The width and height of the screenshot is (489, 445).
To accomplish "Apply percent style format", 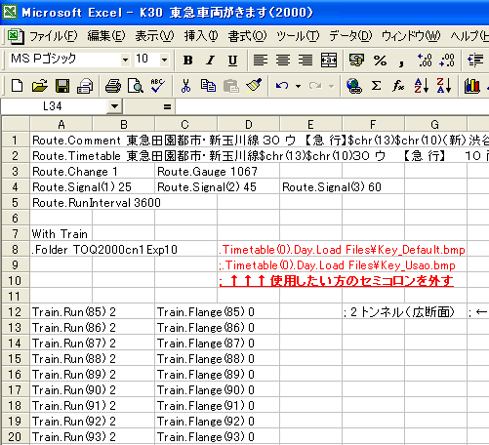I will tap(380, 61).
